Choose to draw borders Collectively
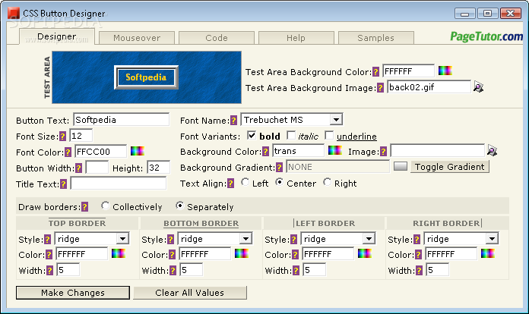This screenshot has width=529, height=314. click(105, 206)
